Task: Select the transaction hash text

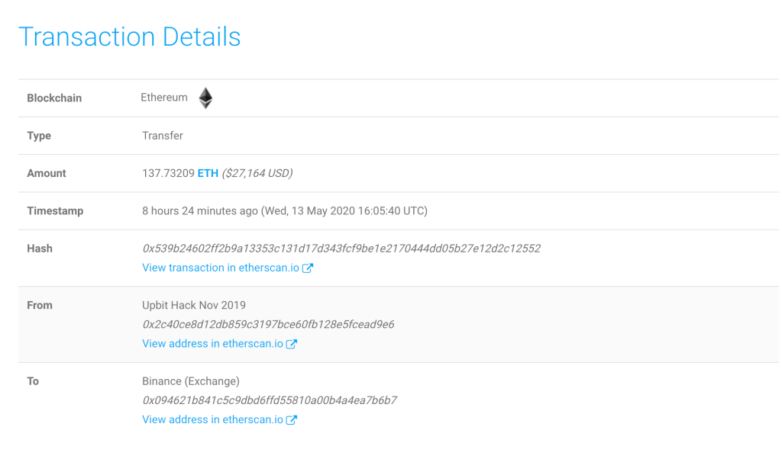Action: point(341,249)
